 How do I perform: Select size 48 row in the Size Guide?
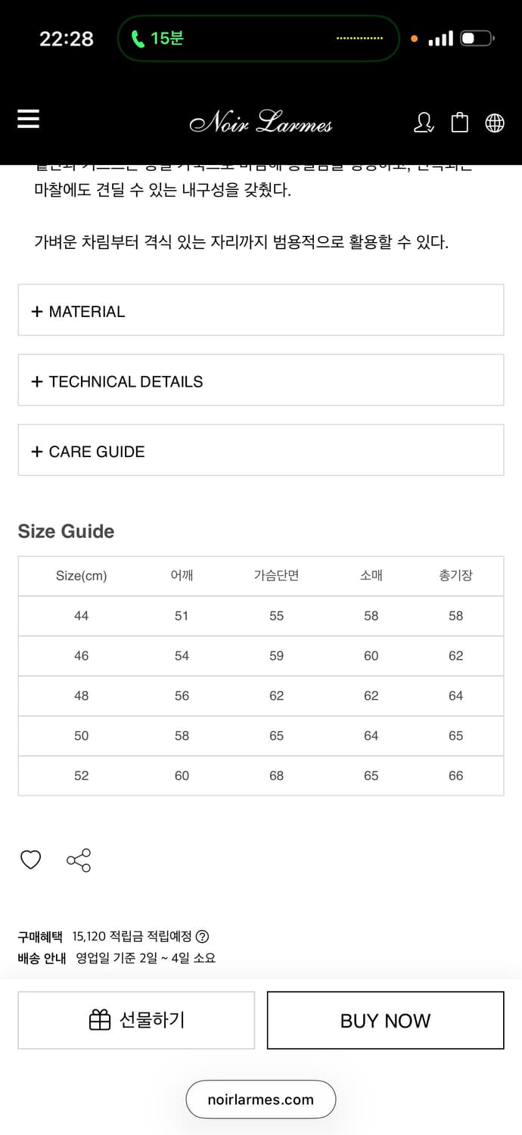point(260,695)
